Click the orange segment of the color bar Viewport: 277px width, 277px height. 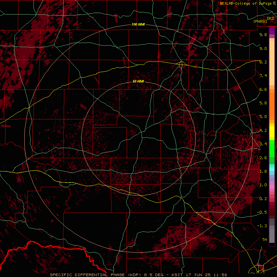[x=272, y=106]
